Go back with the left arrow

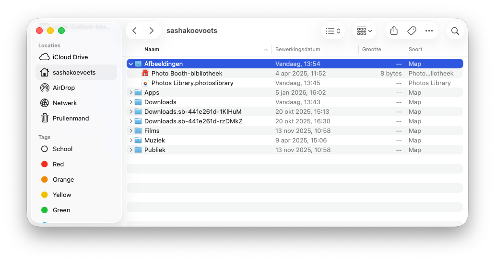click(x=135, y=31)
